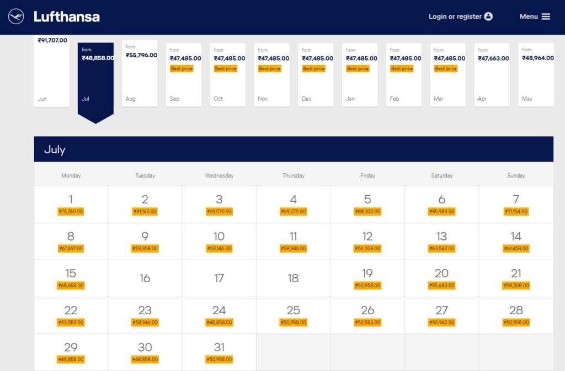Choose July 2 priced ₹81,145.00
Image resolution: width=565 pixels, height=371 pixels.
point(145,205)
